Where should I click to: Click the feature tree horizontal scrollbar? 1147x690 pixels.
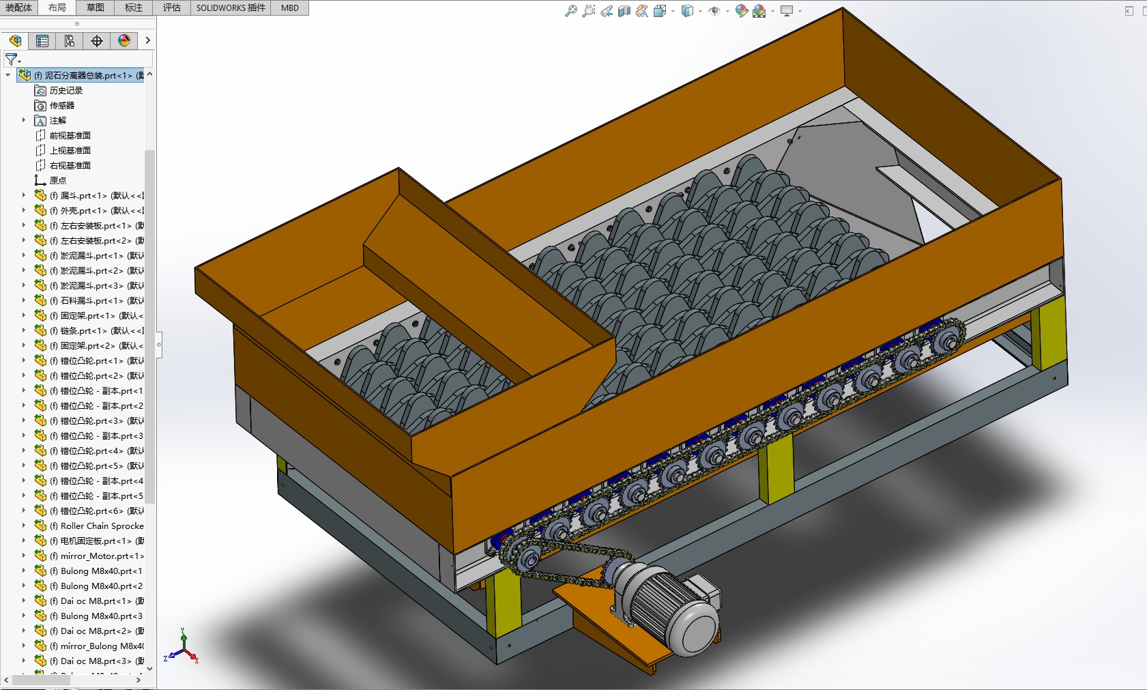pyautogui.click(x=42, y=680)
